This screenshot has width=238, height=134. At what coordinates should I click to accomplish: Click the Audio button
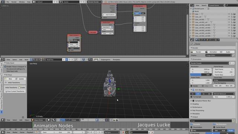tap(227, 52)
